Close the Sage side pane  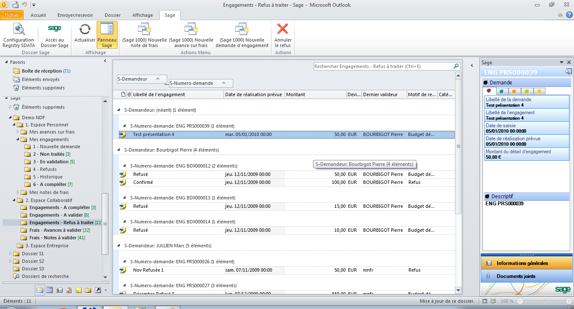tap(569, 62)
